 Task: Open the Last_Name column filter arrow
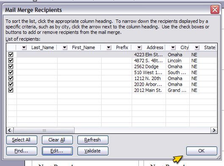click(24, 47)
